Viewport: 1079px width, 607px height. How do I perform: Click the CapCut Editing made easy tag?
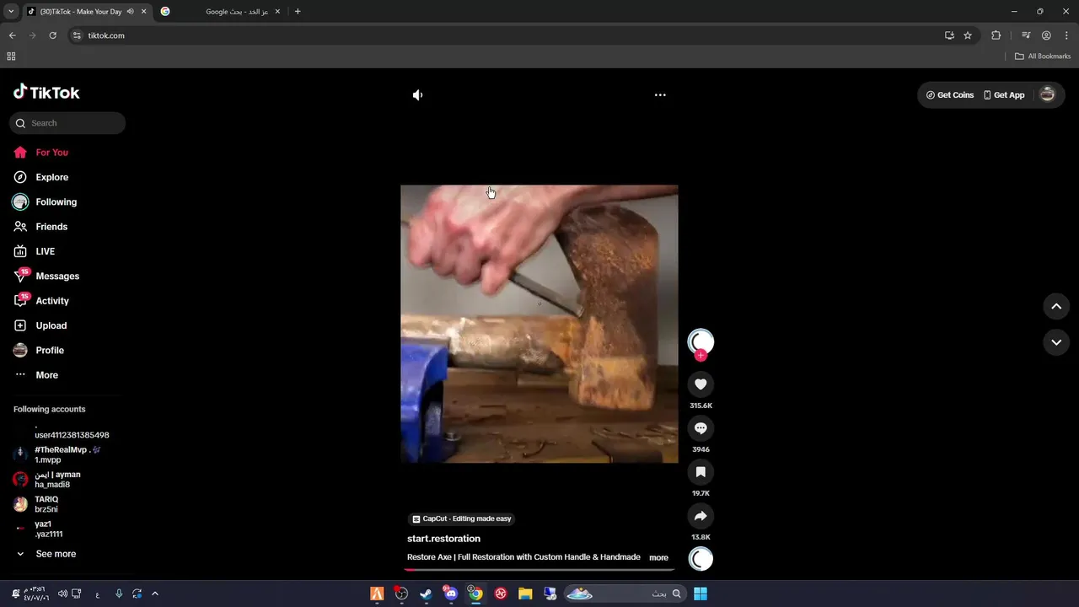click(x=462, y=519)
